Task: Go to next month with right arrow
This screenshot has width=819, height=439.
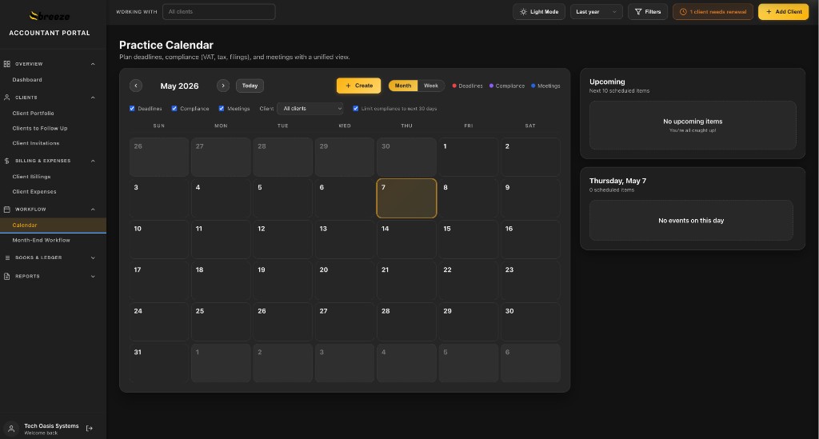Action: coord(223,86)
